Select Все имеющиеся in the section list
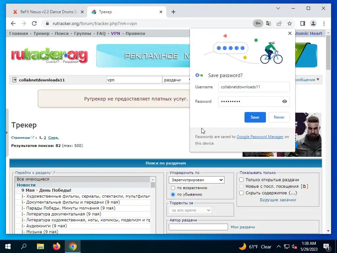The image size is (337, 253). pyautogui.click(x=83, y=179)
